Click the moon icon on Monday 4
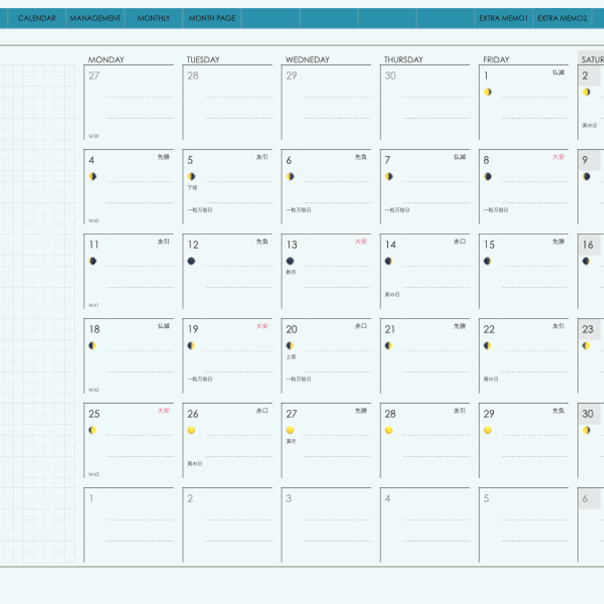 point(93,177)
